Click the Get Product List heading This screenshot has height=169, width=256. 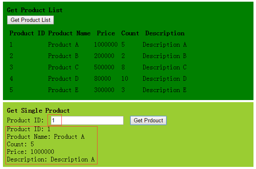click(34, 10)
